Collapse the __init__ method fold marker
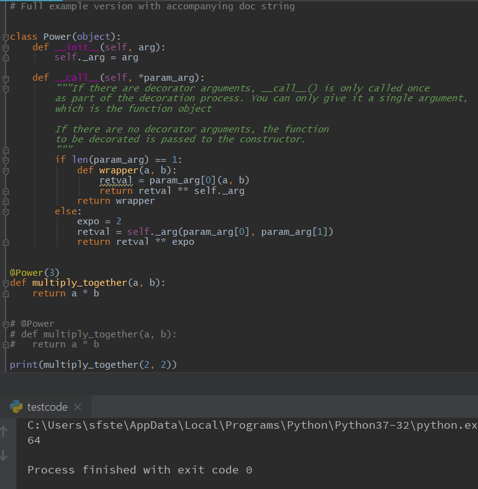This screenshot has width=478, height=489. (6, 48)
